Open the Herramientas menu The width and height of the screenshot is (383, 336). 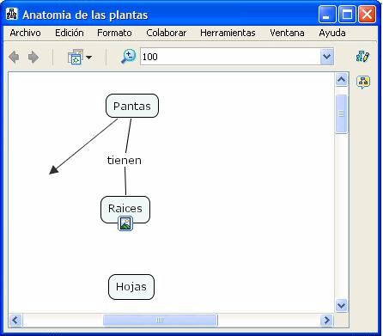tap(228, 33)
